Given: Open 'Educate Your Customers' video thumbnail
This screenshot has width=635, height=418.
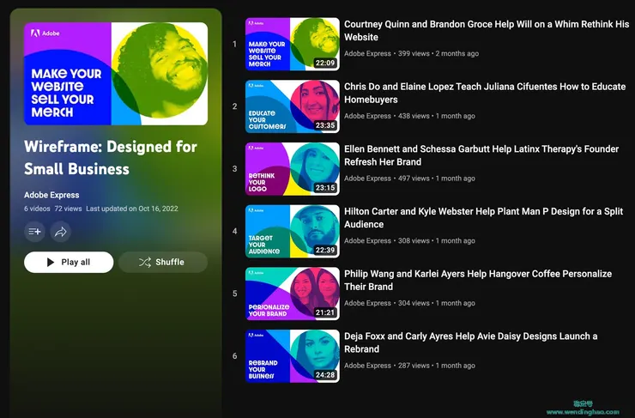Looking at the screenshot, I should (293, 106).
